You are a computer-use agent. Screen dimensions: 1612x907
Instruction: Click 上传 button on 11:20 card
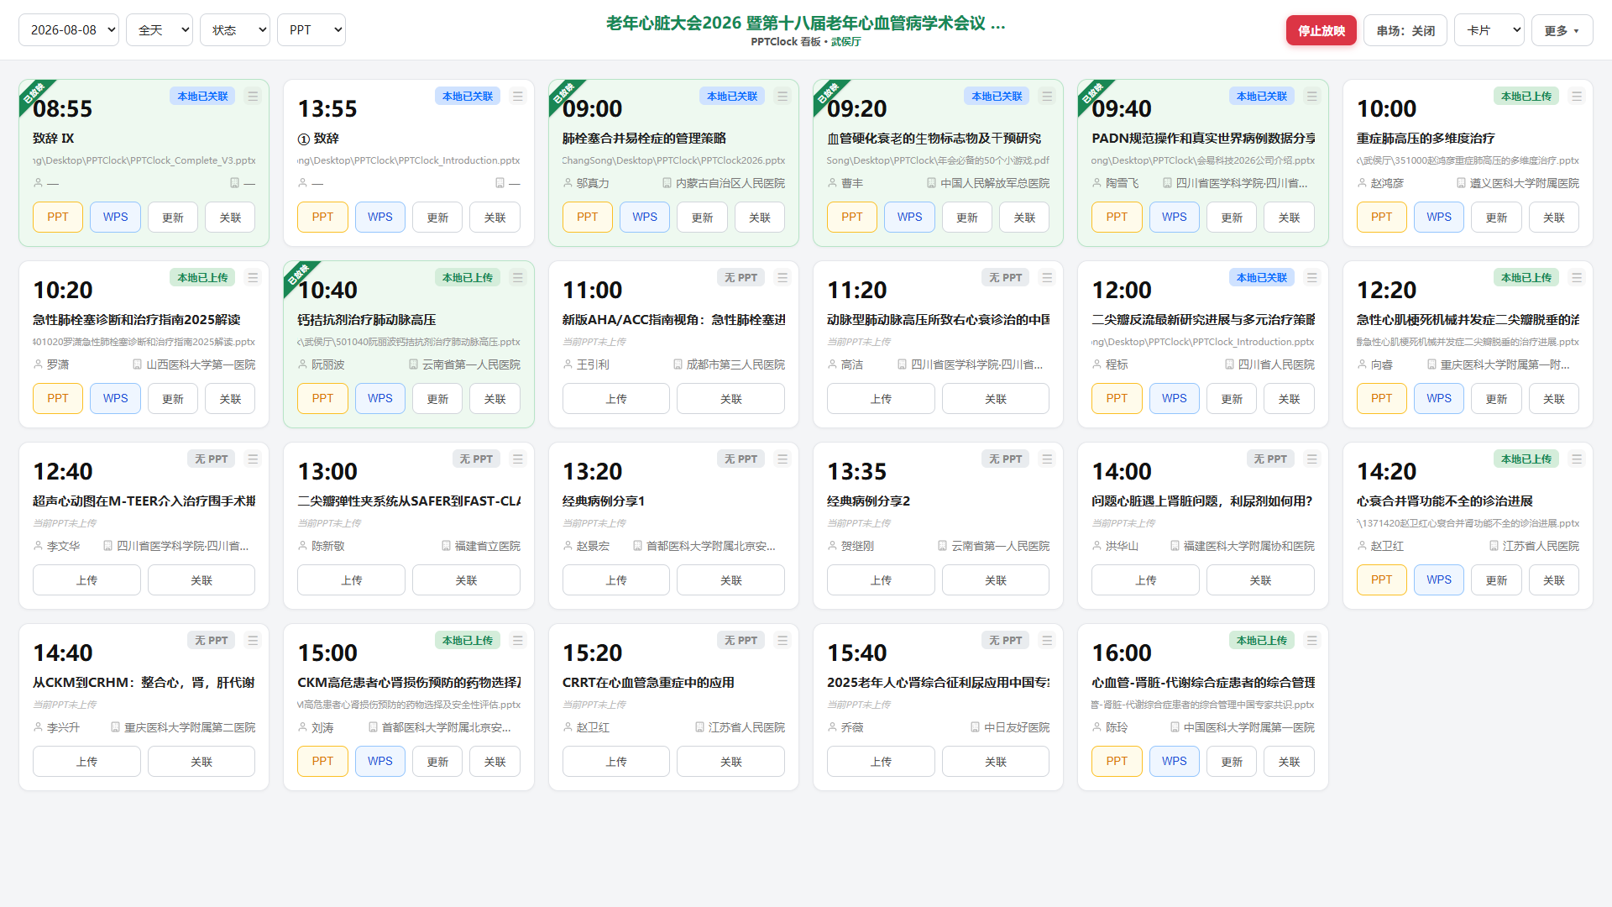coord(881,399)
